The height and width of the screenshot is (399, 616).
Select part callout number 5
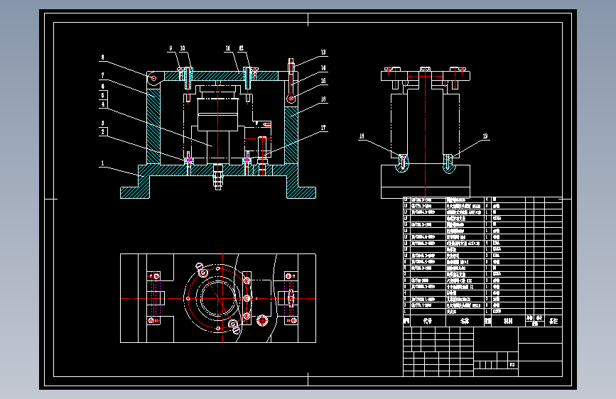coord(103,95)
